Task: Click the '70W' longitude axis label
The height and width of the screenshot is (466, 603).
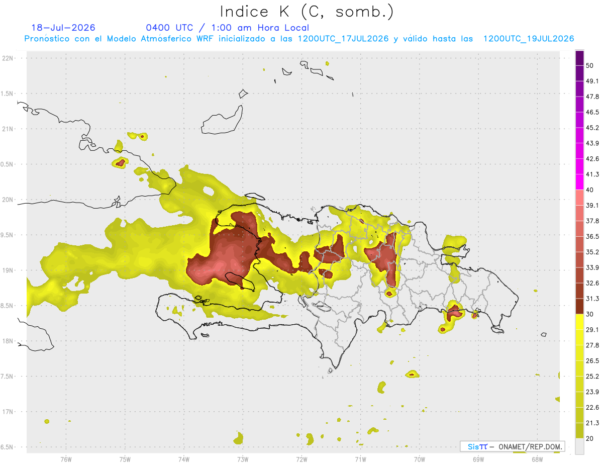Action: 420,459
